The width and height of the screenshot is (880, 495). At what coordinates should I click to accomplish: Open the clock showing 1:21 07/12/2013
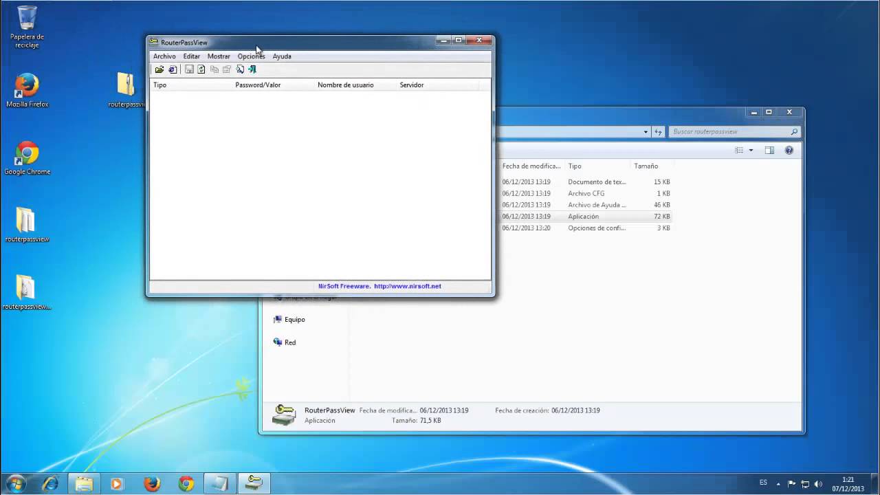tap(848, 484)
